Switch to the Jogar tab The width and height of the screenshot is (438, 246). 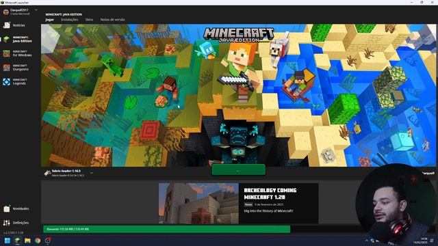coord(50,20)
